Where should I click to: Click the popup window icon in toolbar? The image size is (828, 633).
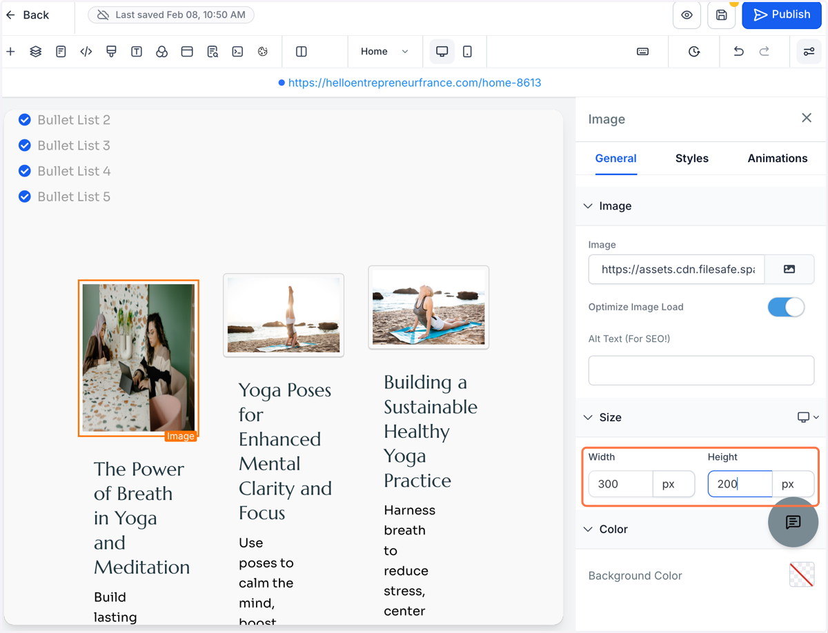point(187,52)
